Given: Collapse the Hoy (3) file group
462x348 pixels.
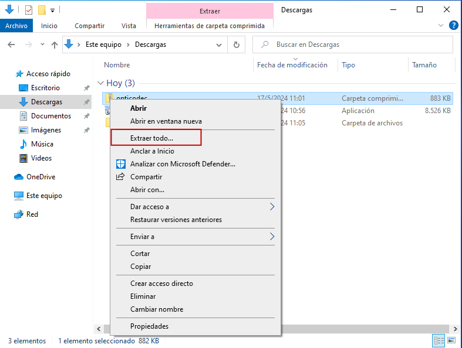Looking at the screenshot, I should [100, 83].
